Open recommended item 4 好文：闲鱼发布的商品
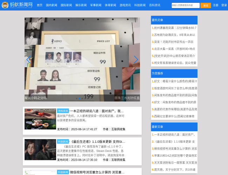Image resolution: width=228 pixels, height=175 pixels. (x=174, y=102)
